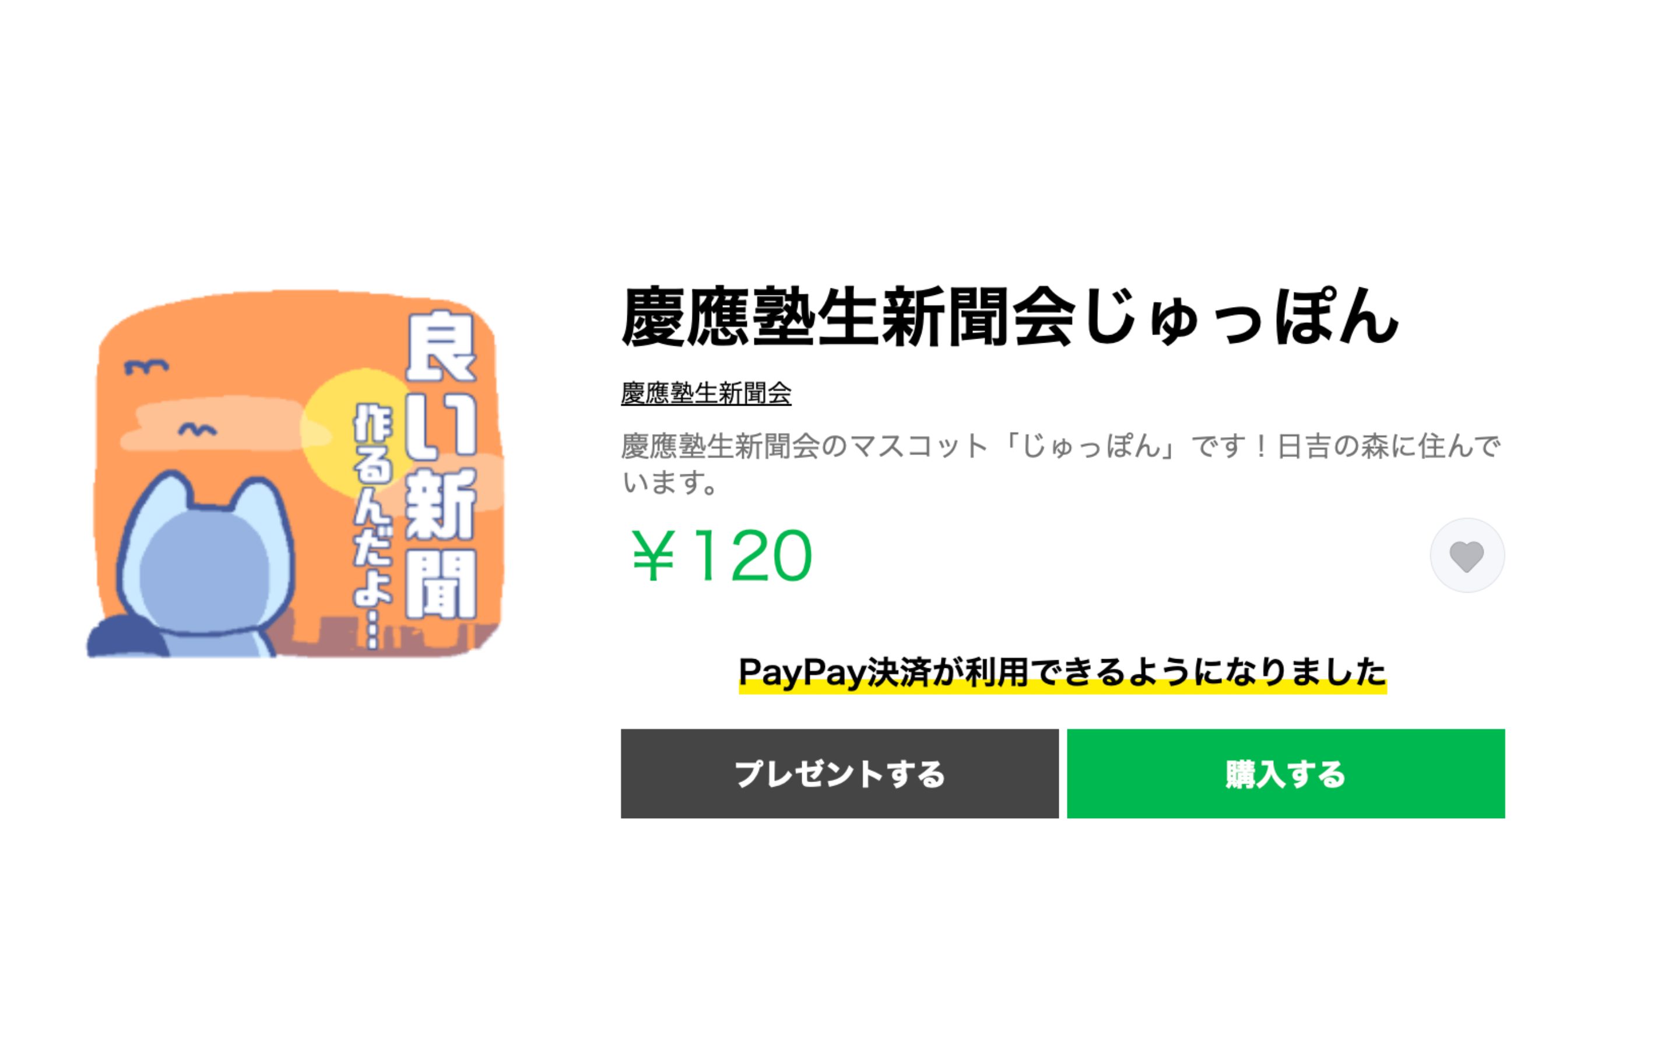The width and height of the screenshot is (1679, 1049).
Task: Click the lower bird near the cloud
Action: click(x=198, y=430)
